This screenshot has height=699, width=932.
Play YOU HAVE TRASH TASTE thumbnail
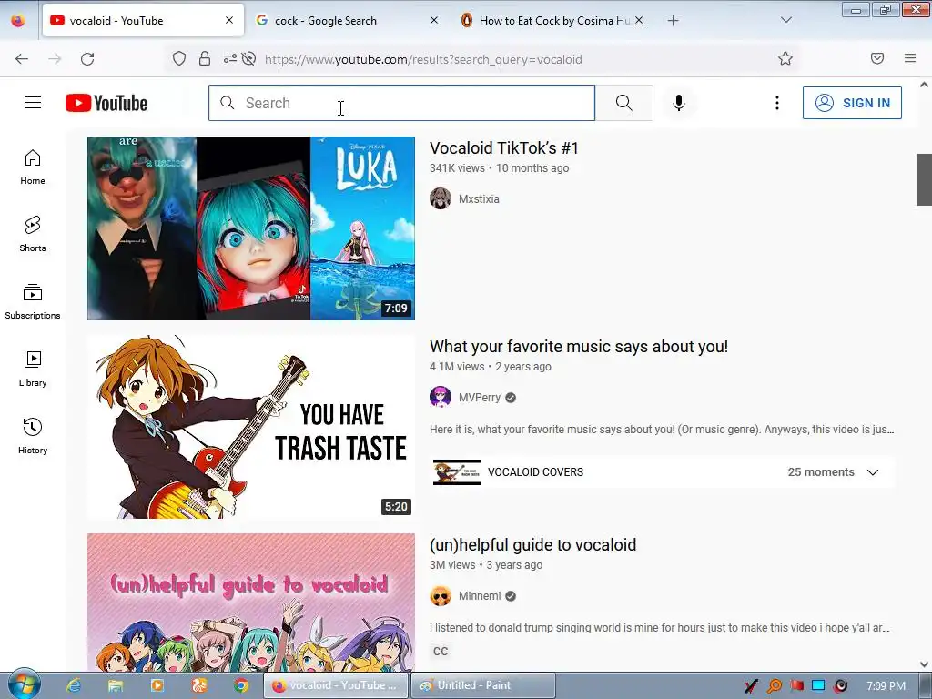tap(251, 427)
